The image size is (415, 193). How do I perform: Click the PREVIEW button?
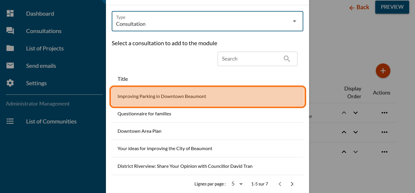pyautogui.click(x=392, y=7)
